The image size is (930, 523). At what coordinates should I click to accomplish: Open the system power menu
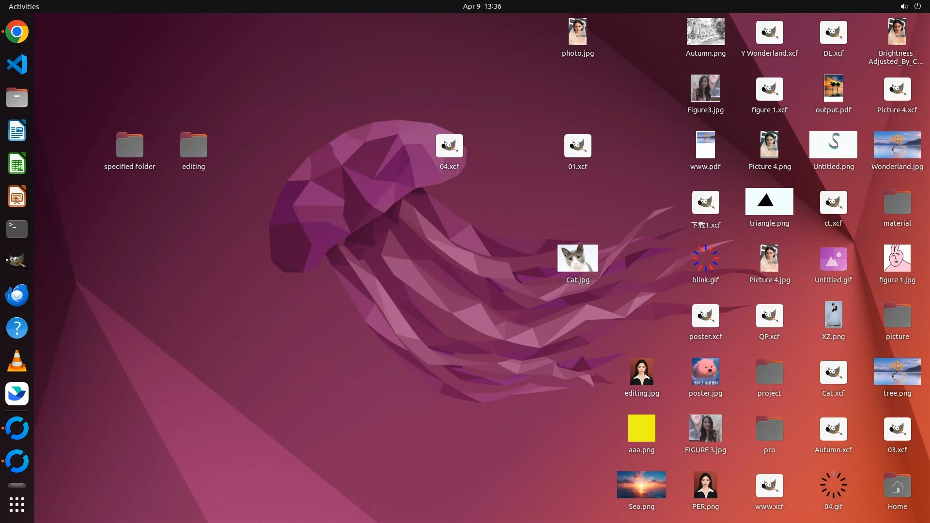point(917,6)
